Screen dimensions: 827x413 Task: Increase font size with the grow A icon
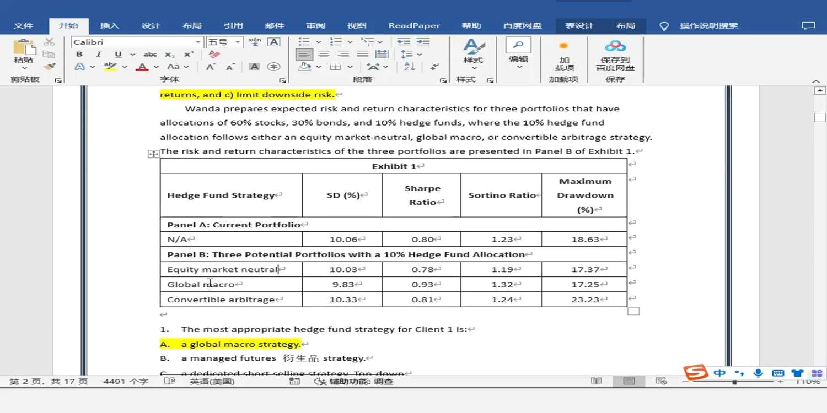(211, 67)
